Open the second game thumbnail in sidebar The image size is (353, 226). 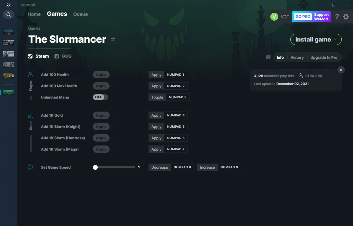tap(8, 43)
